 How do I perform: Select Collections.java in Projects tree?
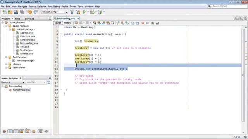(x=28, y=36)
